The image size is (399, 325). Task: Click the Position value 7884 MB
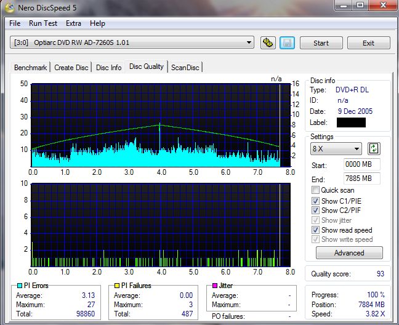click(371, 305)
